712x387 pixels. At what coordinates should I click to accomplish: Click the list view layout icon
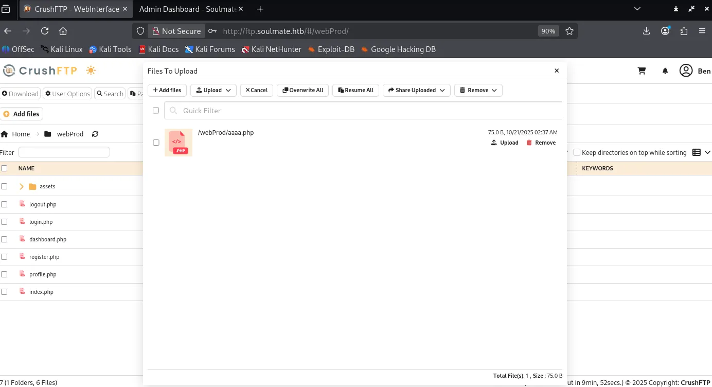[697, 152]
